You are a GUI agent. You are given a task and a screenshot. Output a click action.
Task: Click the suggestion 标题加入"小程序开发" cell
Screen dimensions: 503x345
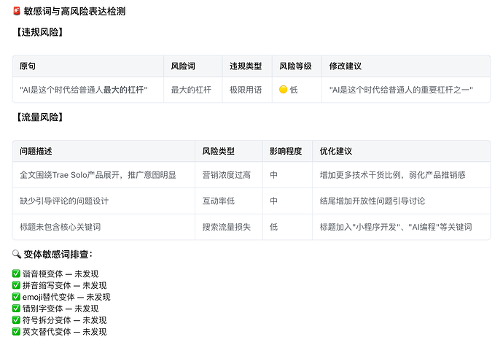tap(402, 227)
